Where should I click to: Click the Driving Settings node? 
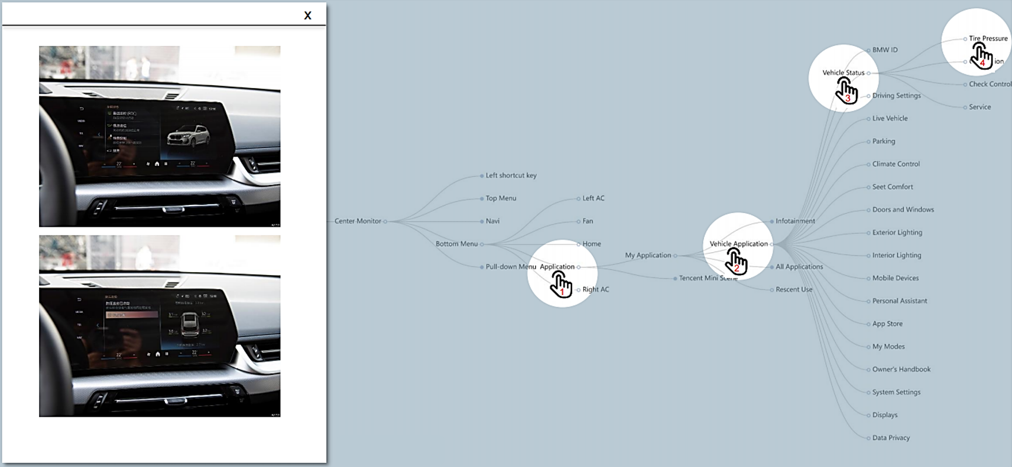[x=896, y=96]
